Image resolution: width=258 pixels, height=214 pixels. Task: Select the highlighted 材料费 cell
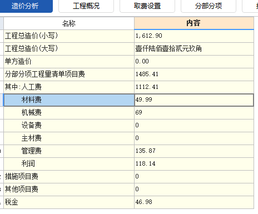click(x=69, y=100)
